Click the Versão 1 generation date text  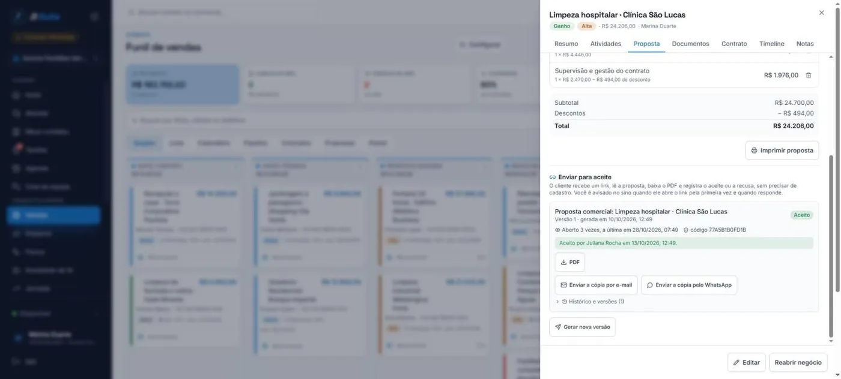click(604, 219)
